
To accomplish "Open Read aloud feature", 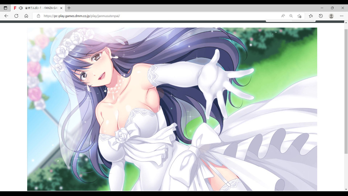I will click(x=283, y=16).
